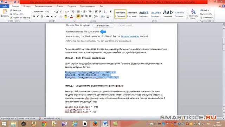Apply the Без интервала style
The height and width of the screenshot is (127, 225).
pos(132,14)
